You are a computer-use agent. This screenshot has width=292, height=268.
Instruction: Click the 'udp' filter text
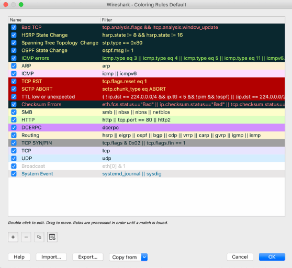pyautogui.click(x=107, y=159)
